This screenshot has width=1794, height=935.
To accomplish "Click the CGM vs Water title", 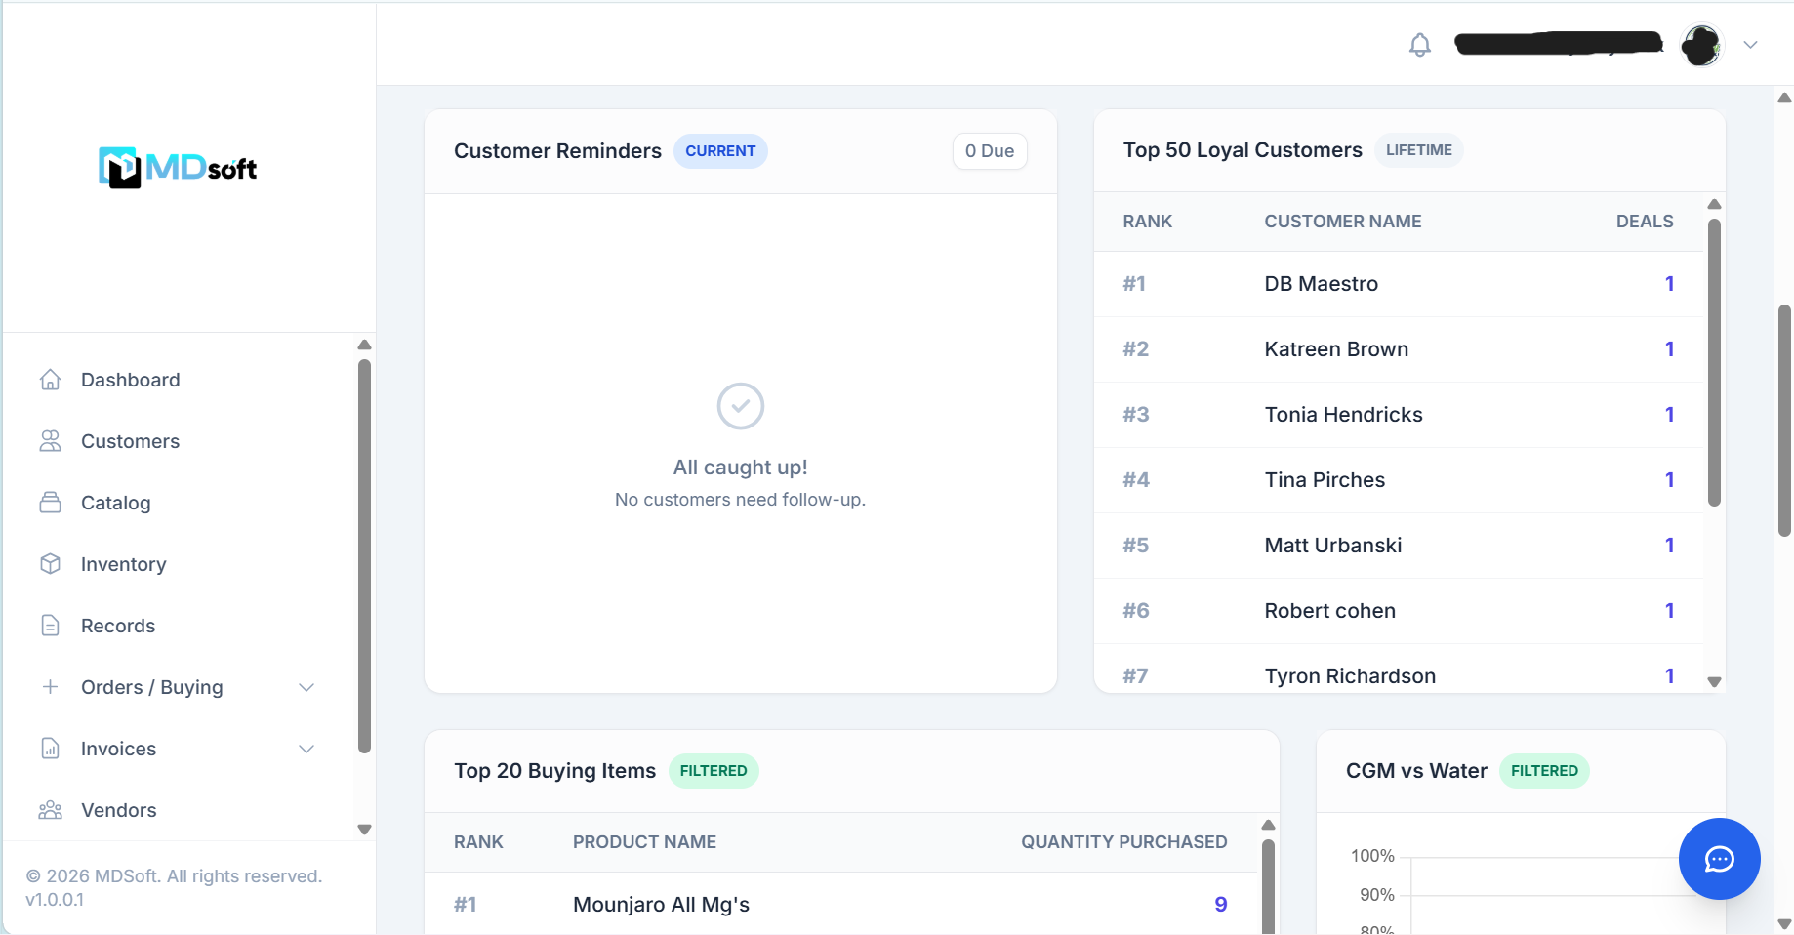I will click(x=1416, y=771).
